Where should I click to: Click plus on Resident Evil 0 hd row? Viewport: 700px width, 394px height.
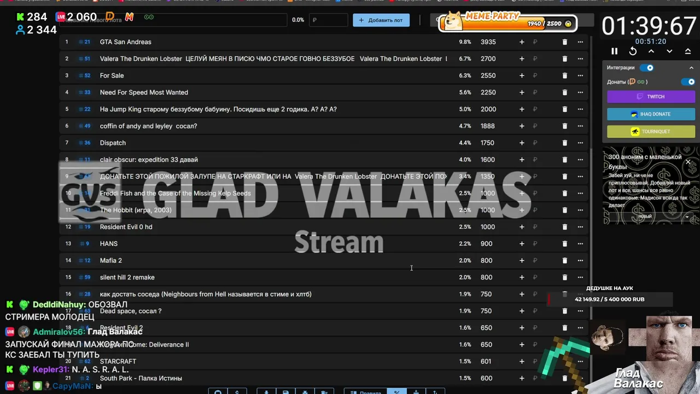[x=522, y=227]
